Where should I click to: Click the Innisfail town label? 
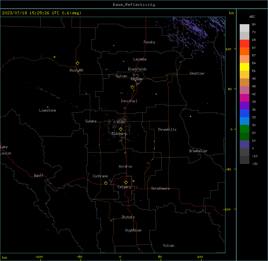tap(129, 101)
